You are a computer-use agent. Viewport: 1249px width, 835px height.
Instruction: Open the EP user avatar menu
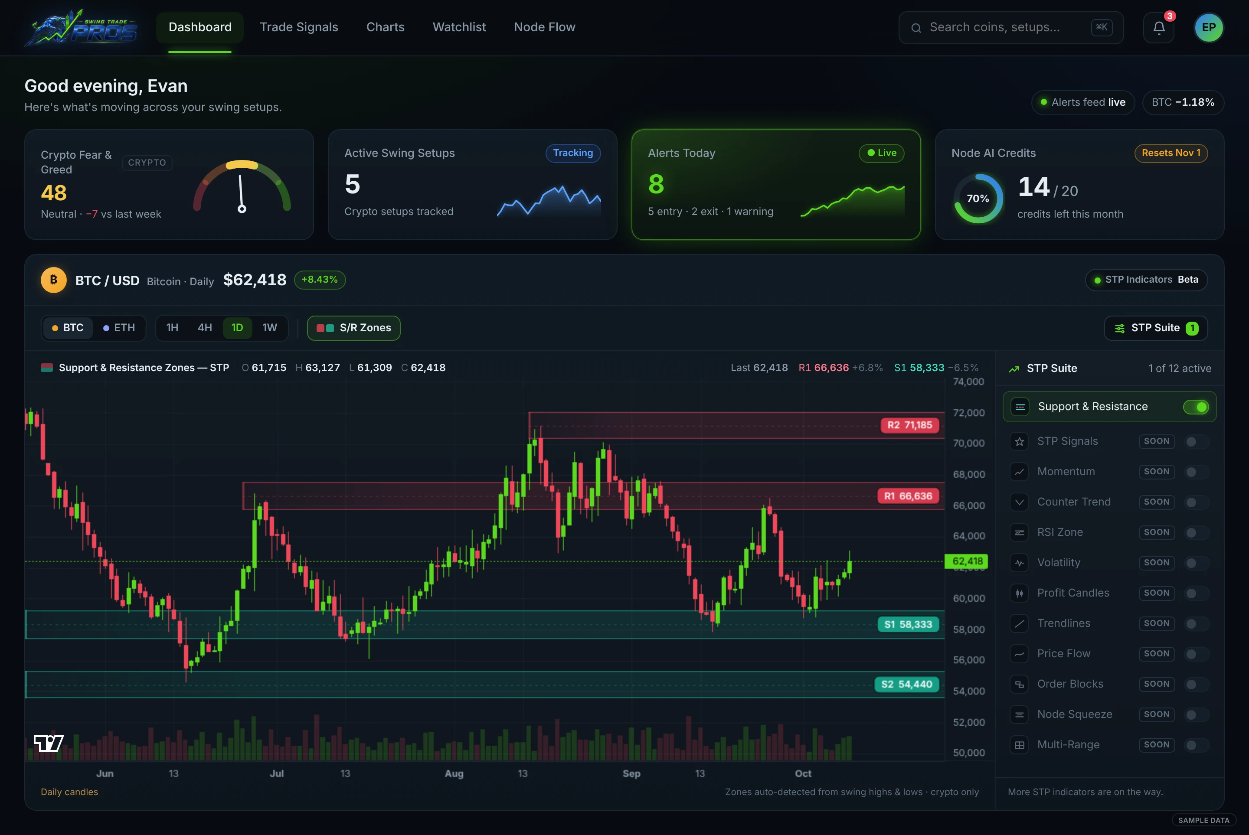pyautogui.click(x=1209, y=28)
